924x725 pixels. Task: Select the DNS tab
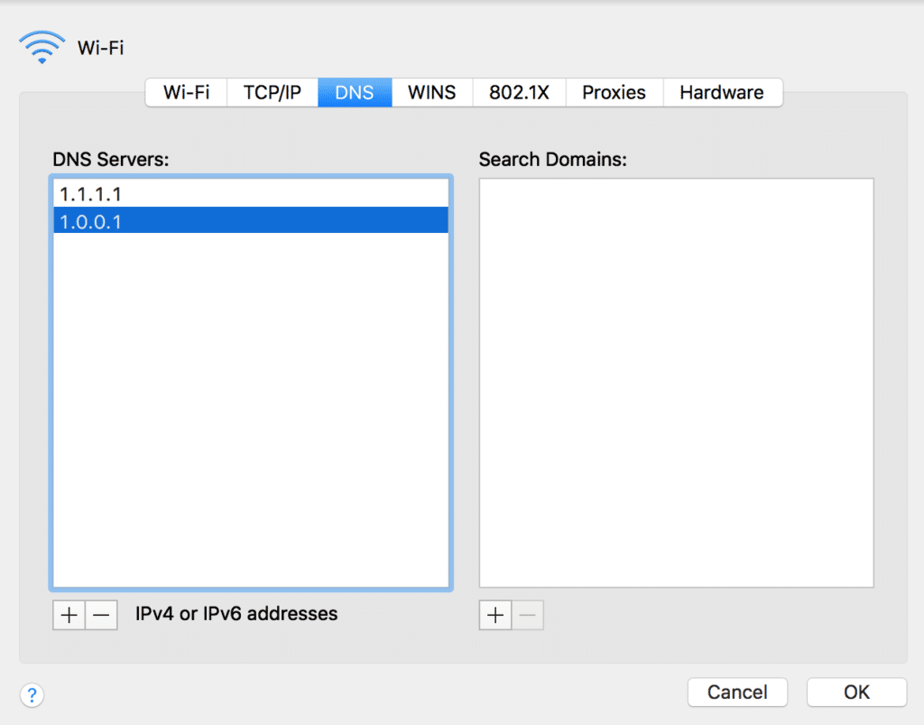click(355, 92)
